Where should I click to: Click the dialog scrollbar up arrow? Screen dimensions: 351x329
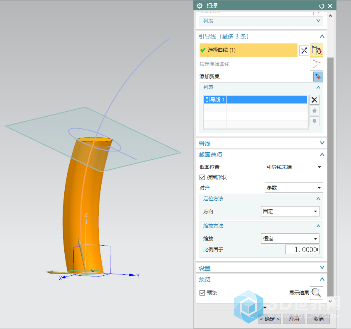tap(330, 16)
